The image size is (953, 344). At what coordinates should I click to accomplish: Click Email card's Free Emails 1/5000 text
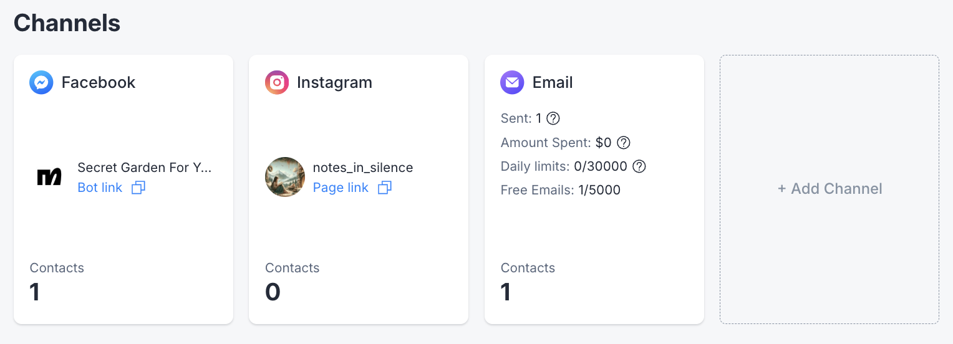coord(561,190)
